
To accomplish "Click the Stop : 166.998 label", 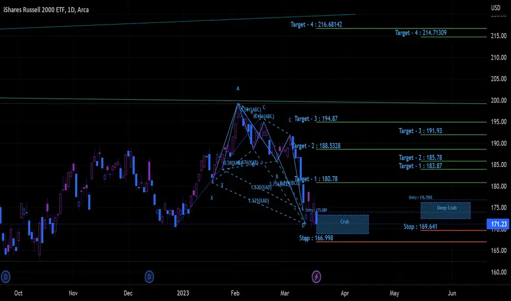I will click(x=316, y=238).
